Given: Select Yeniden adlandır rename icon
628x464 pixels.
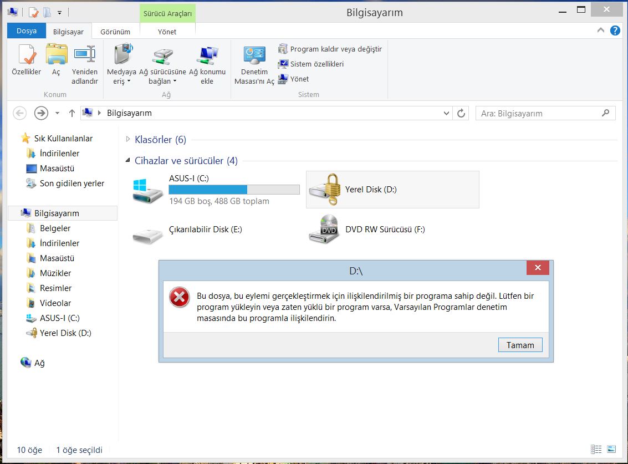Looking at the screenshot, I should pyautogui.click(x=84, y=55).
